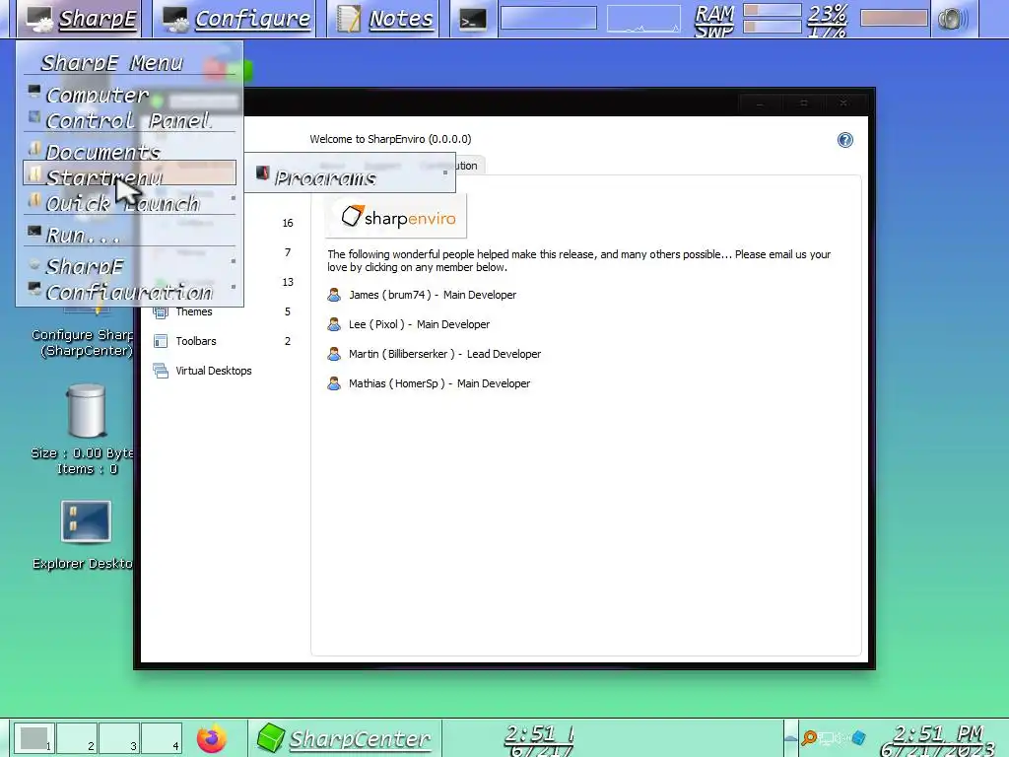Viewport: 1009px width, 757px height.
Task: Select Toolbars in the SharpCenter sidebar
Action: (196, 341)
